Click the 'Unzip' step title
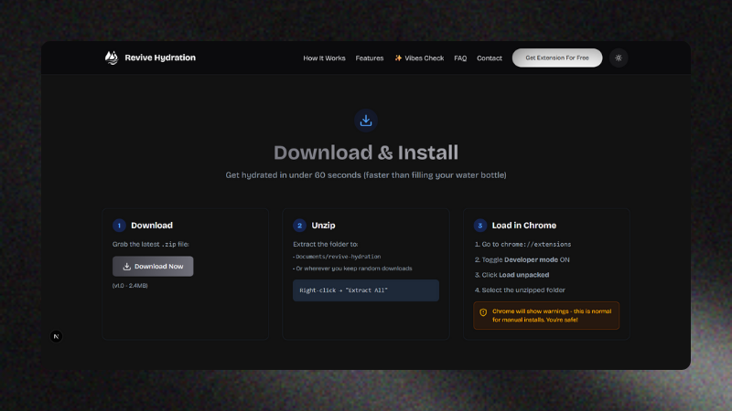This screenshot has height=411, width=732. (x=323, y=226)
